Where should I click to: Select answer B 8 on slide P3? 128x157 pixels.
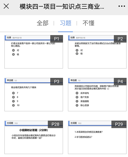tap(15, 97)
